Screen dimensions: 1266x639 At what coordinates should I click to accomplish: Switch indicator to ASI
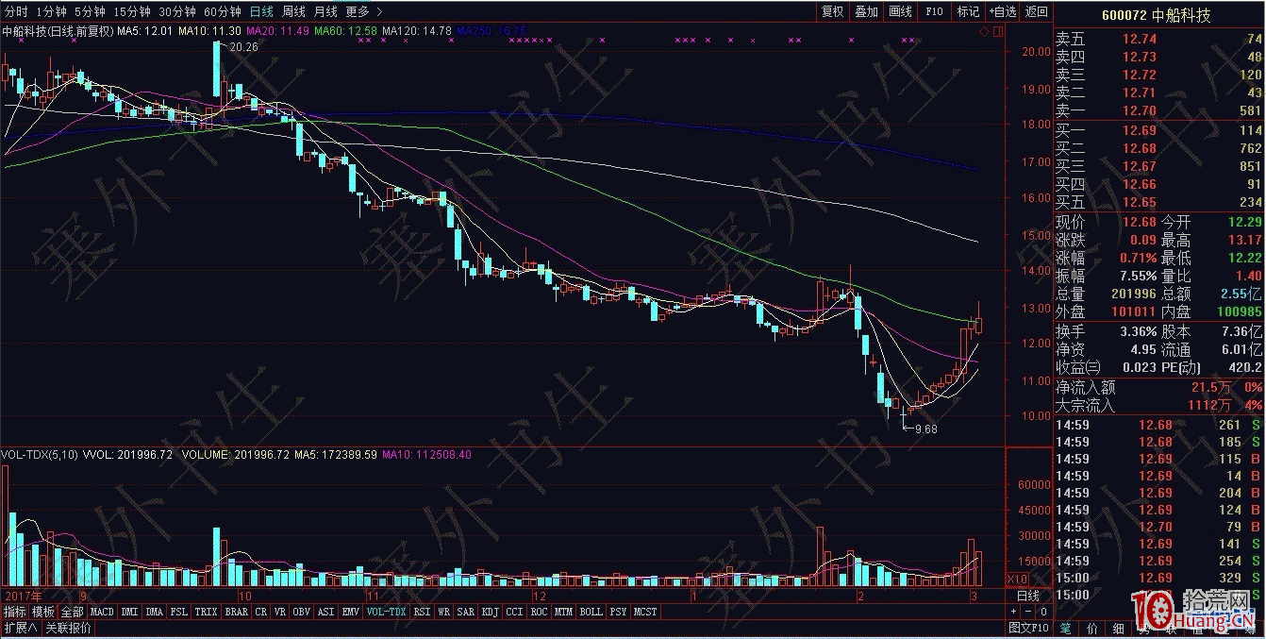326,612
